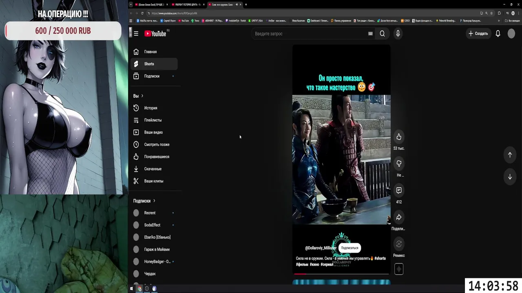Open the Все закладки folder

[x=512, y=20]
